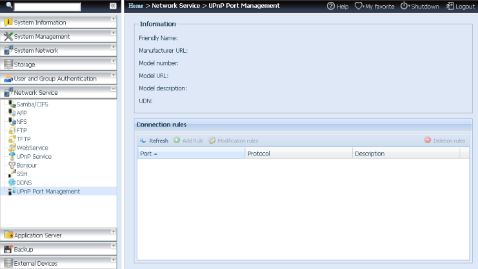The height and width of the screenshot is (269, 478).
Task: Click the Network Service section icon
Action: (x=8, y=92)
